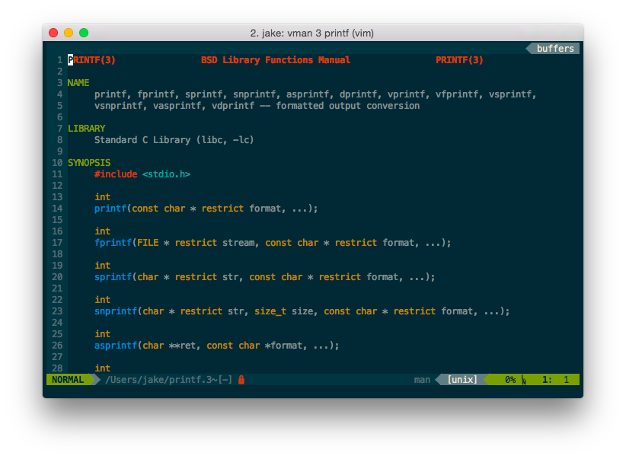Click the fprintf function name on line 17
The width and height of the screenshot is (626, 459).
113,243
